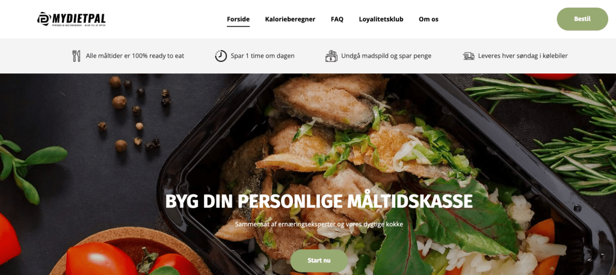The width and height of the screenshot is (616, 275).
Task: Click the delivery truck icon
Action: (469, 56)
